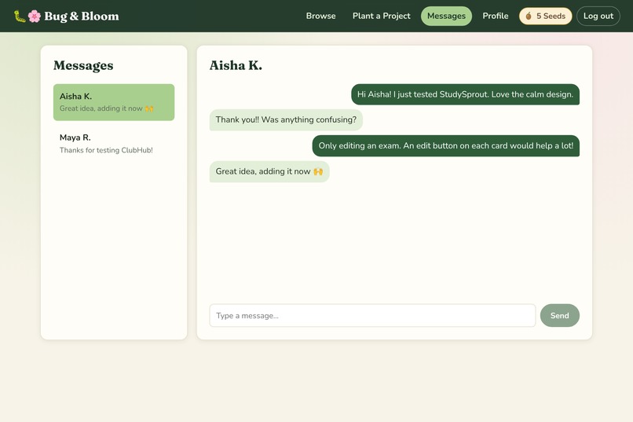Click the raised hands emoji in the chat bubble
This screenshot has height=422, width=633.
(318, 171)
